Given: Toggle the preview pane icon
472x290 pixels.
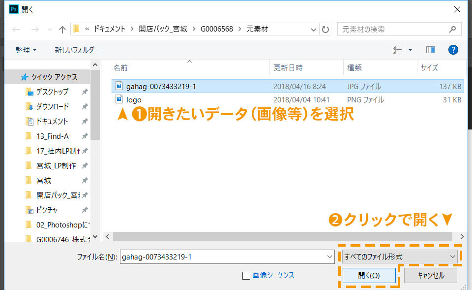Looking at the screenshot, I should [x=431, y=50].
